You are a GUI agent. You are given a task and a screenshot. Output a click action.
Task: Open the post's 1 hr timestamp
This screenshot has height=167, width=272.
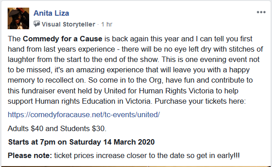(x=107, y=24)
